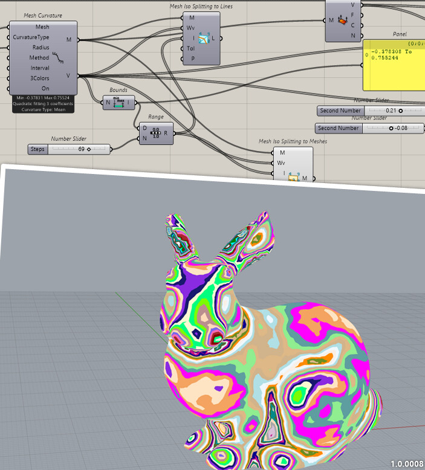Select the On input of Mesh Curvature
This screenshot has height=470, width=425.
(x=45, y=88)
